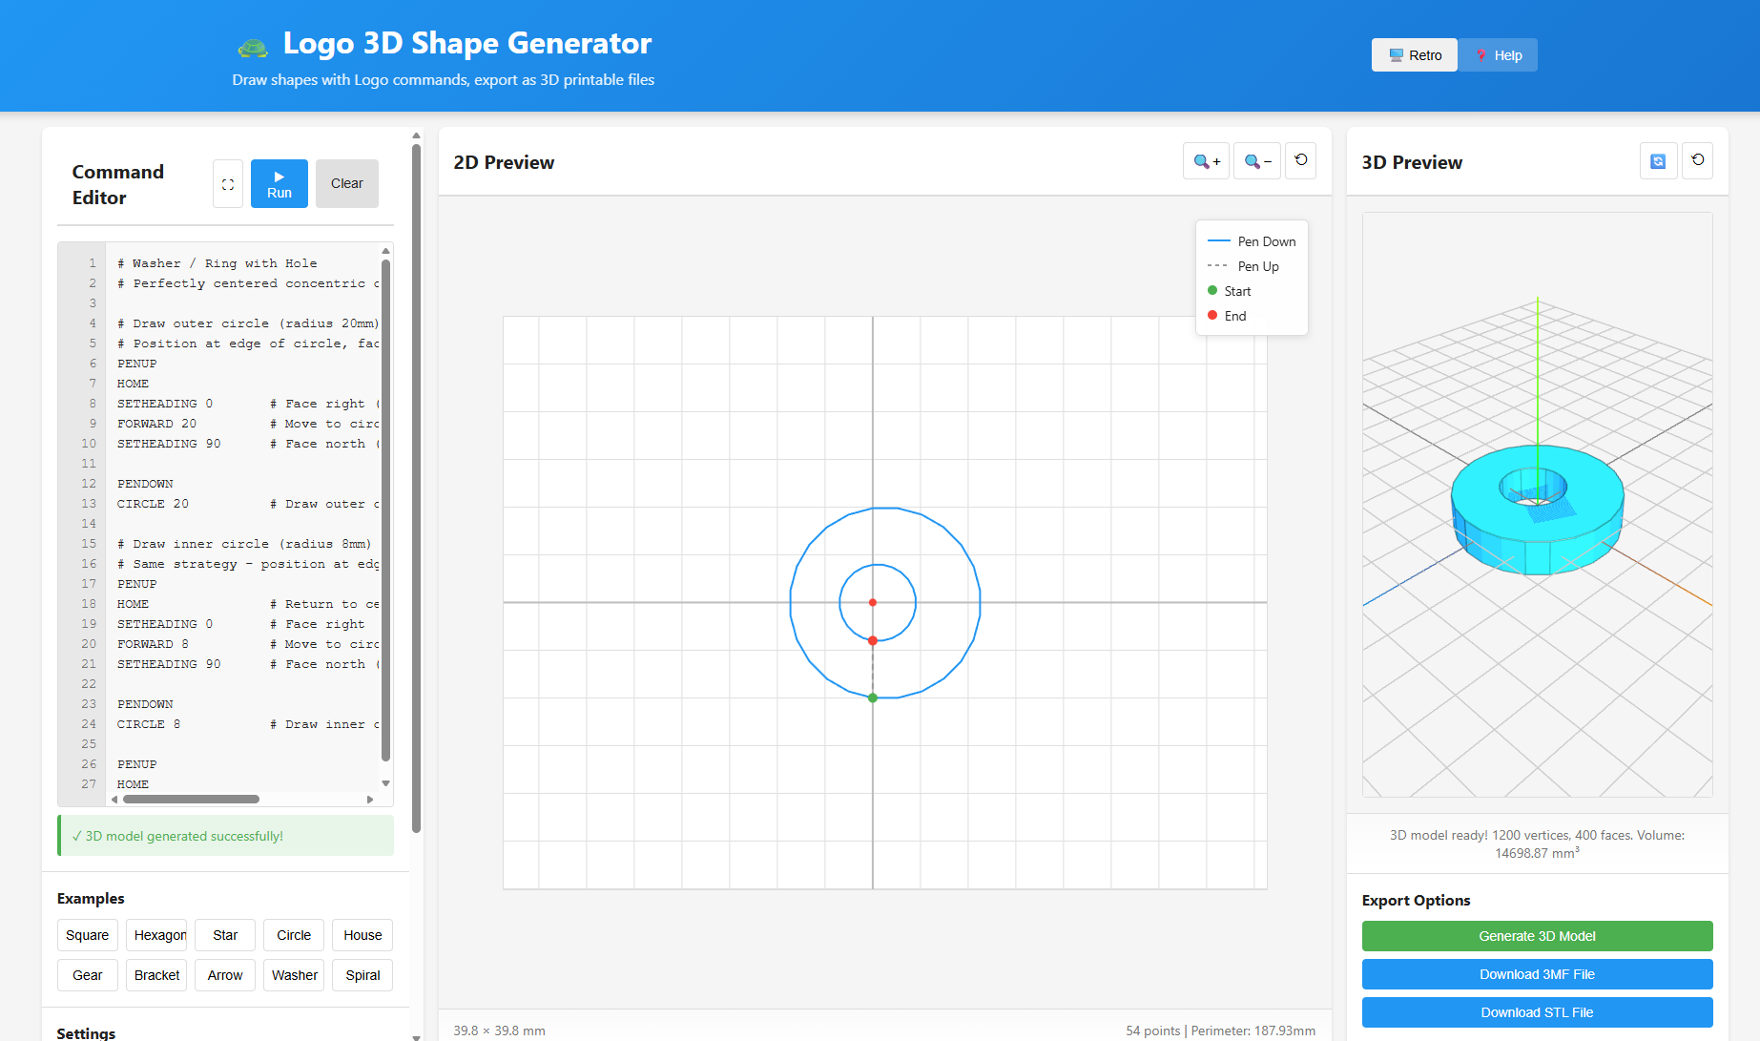Load the Spiral example shape
The width and height of the screenshot is (1760, 1041).
point(362,975)
